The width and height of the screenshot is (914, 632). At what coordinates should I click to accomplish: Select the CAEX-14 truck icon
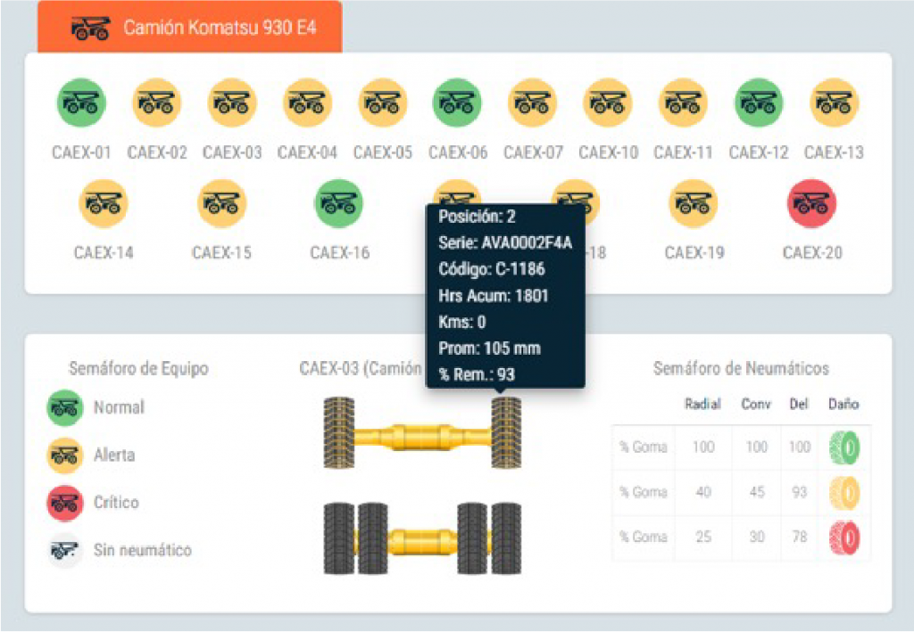point(104,203)
